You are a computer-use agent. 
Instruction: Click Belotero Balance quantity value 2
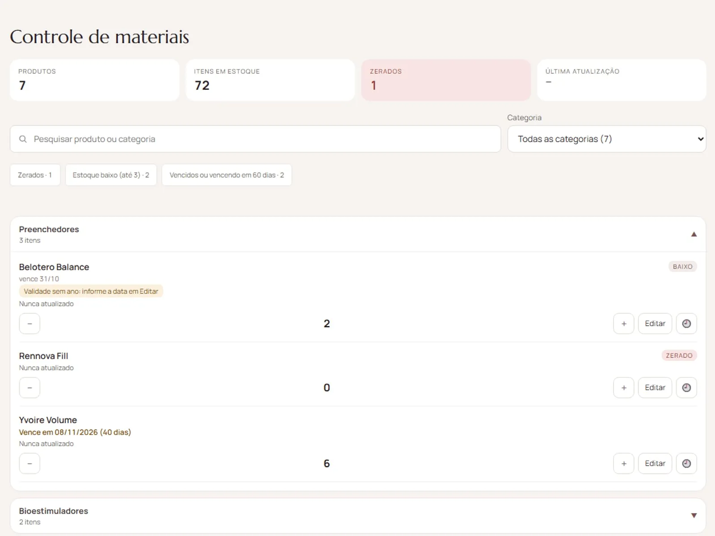327,323
